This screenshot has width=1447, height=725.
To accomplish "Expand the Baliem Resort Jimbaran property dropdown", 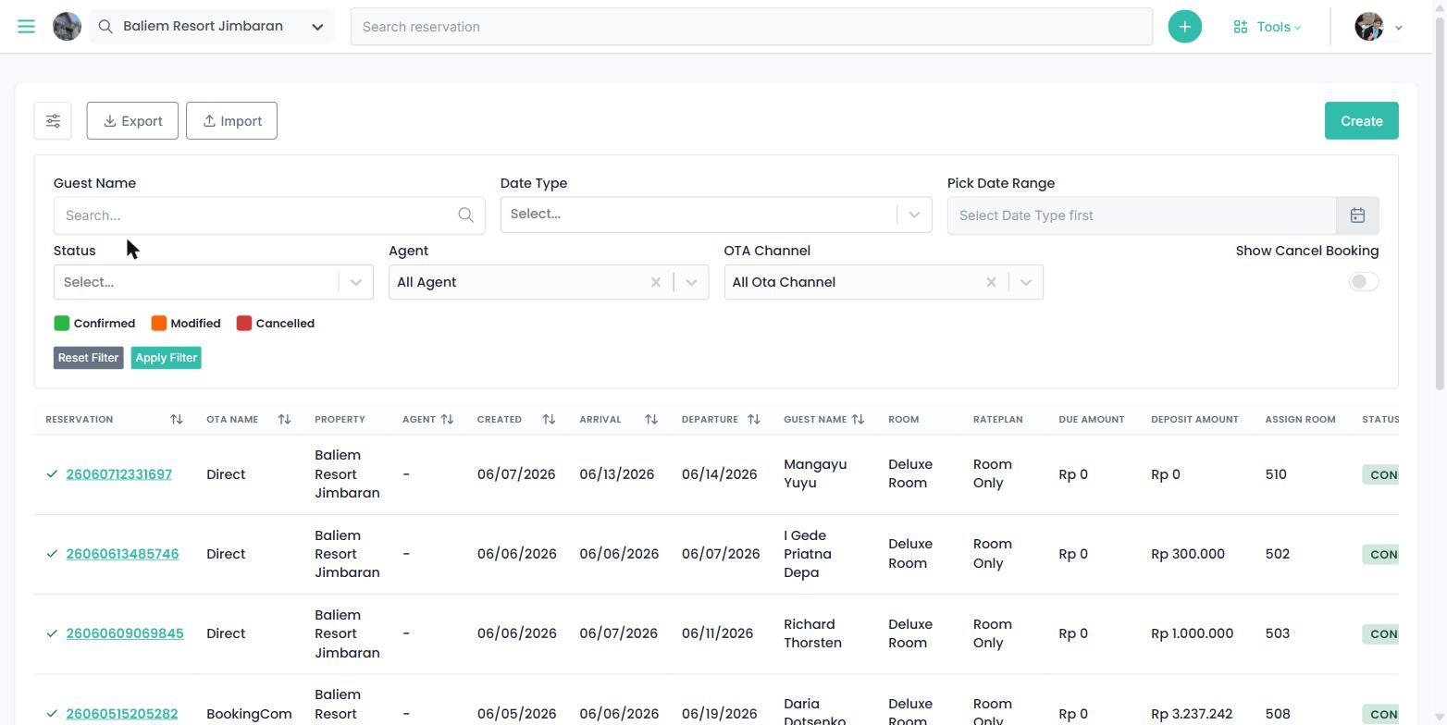I will pyautogui.click(x=317, y=27).
